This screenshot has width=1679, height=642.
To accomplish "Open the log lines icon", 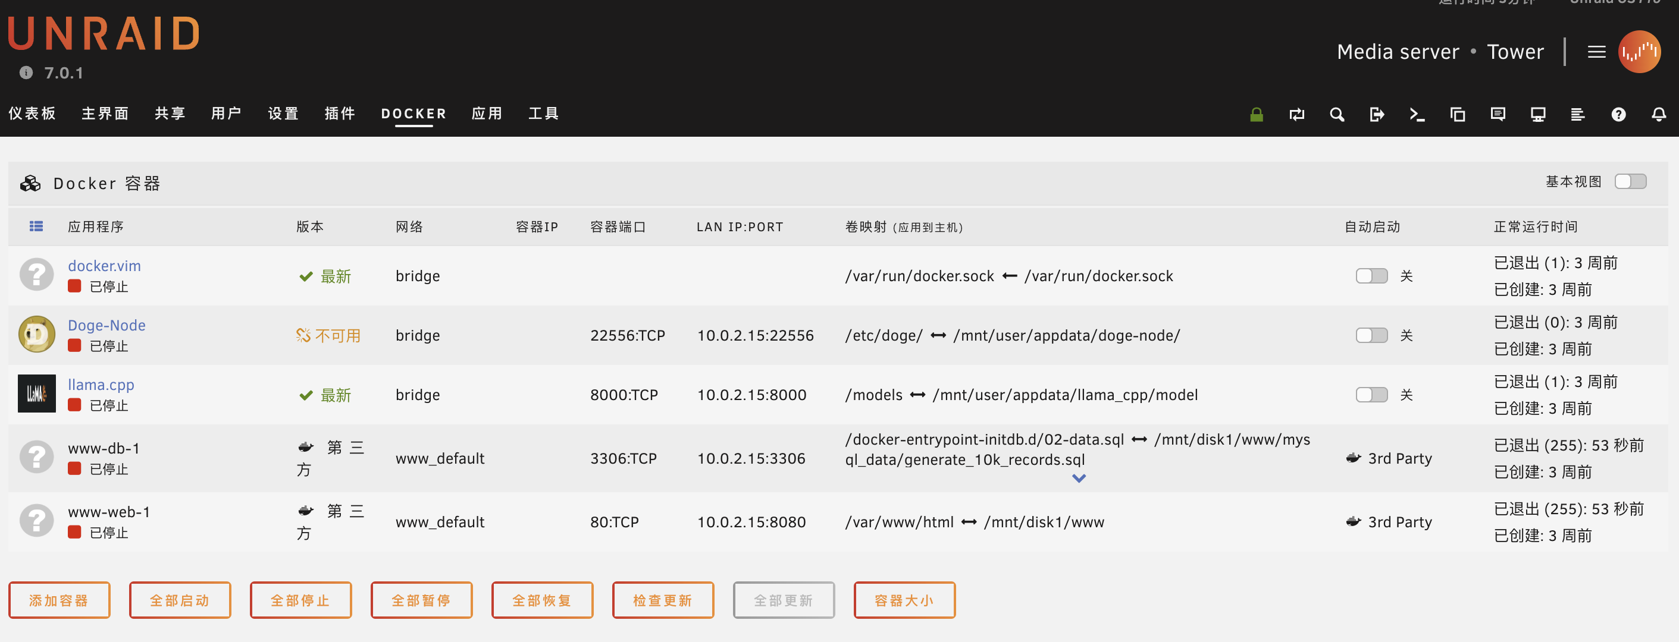I will [x=1578, y=115].
